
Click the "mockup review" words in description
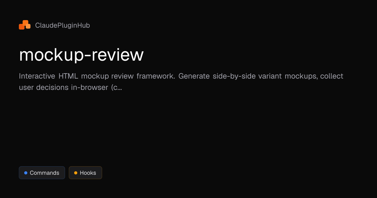point(107,76)
